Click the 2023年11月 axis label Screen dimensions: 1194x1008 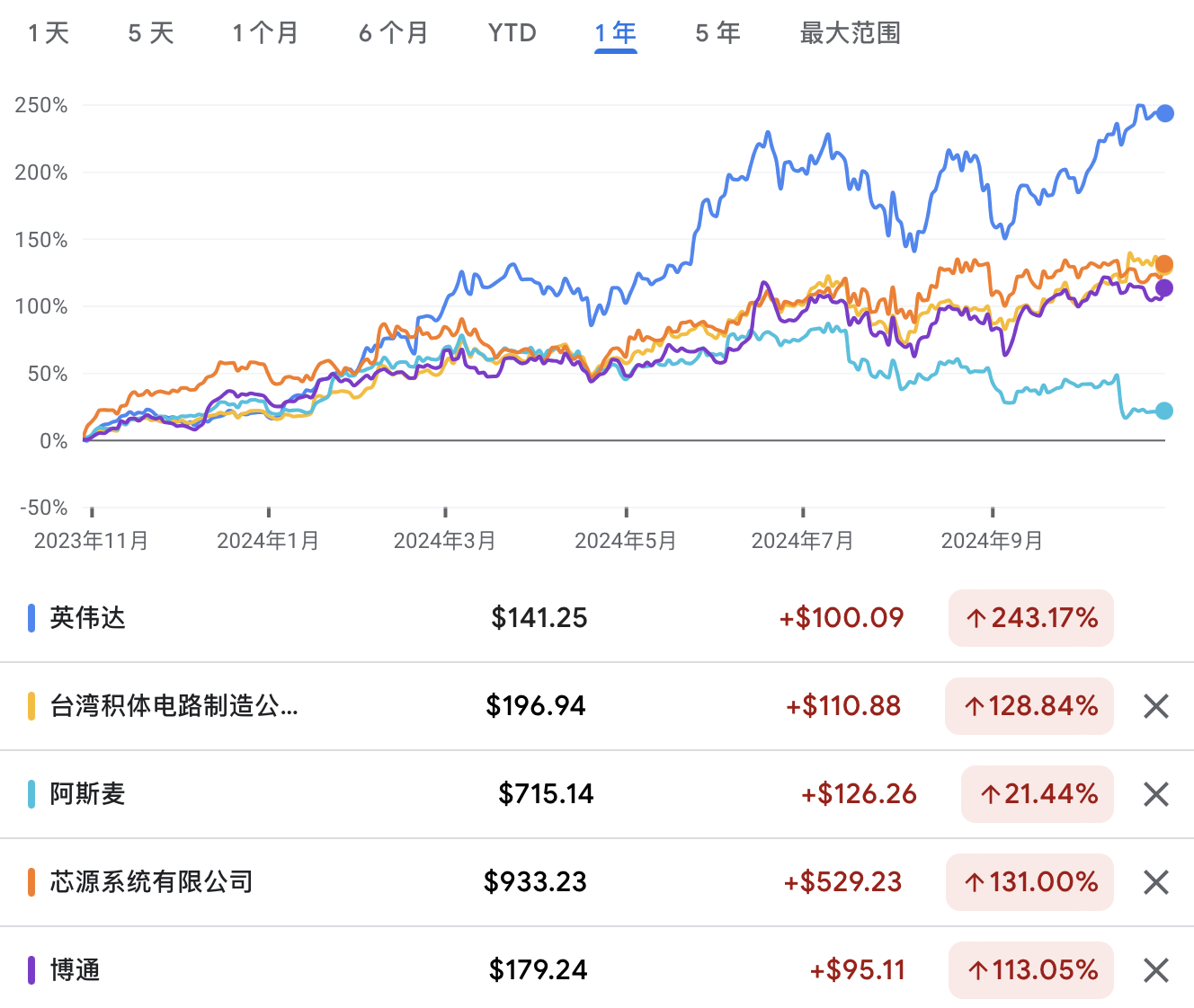tap(91, 541)
